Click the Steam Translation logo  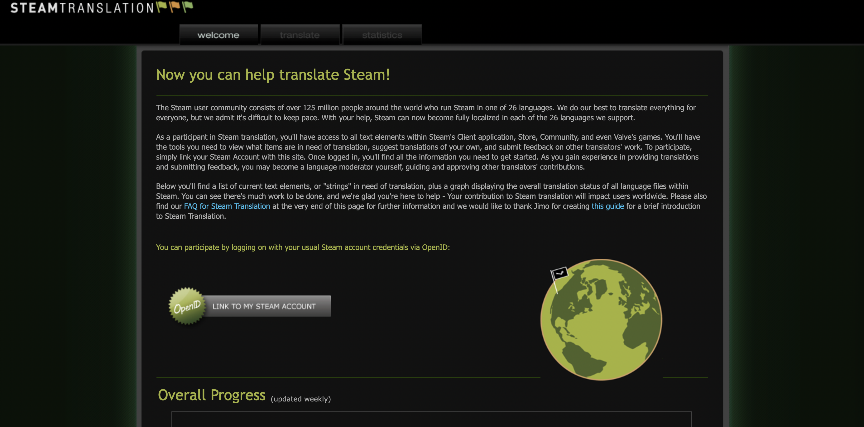(x=102, y=7)
